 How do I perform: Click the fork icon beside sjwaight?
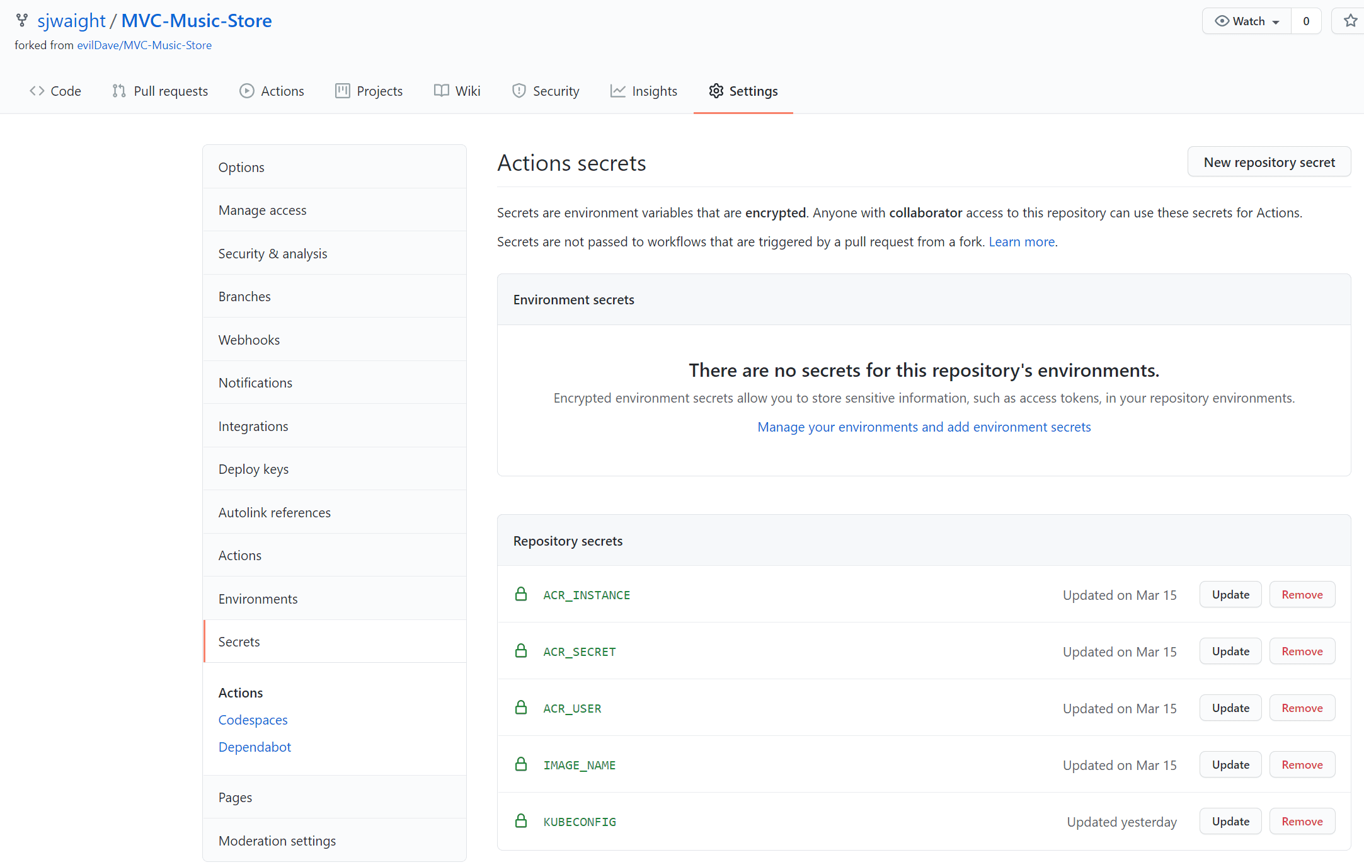click(22, 21)
